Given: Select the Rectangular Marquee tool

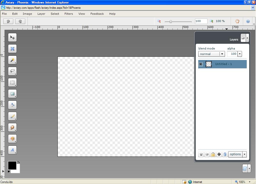Looking at the screenshot, I should [12, 82].
